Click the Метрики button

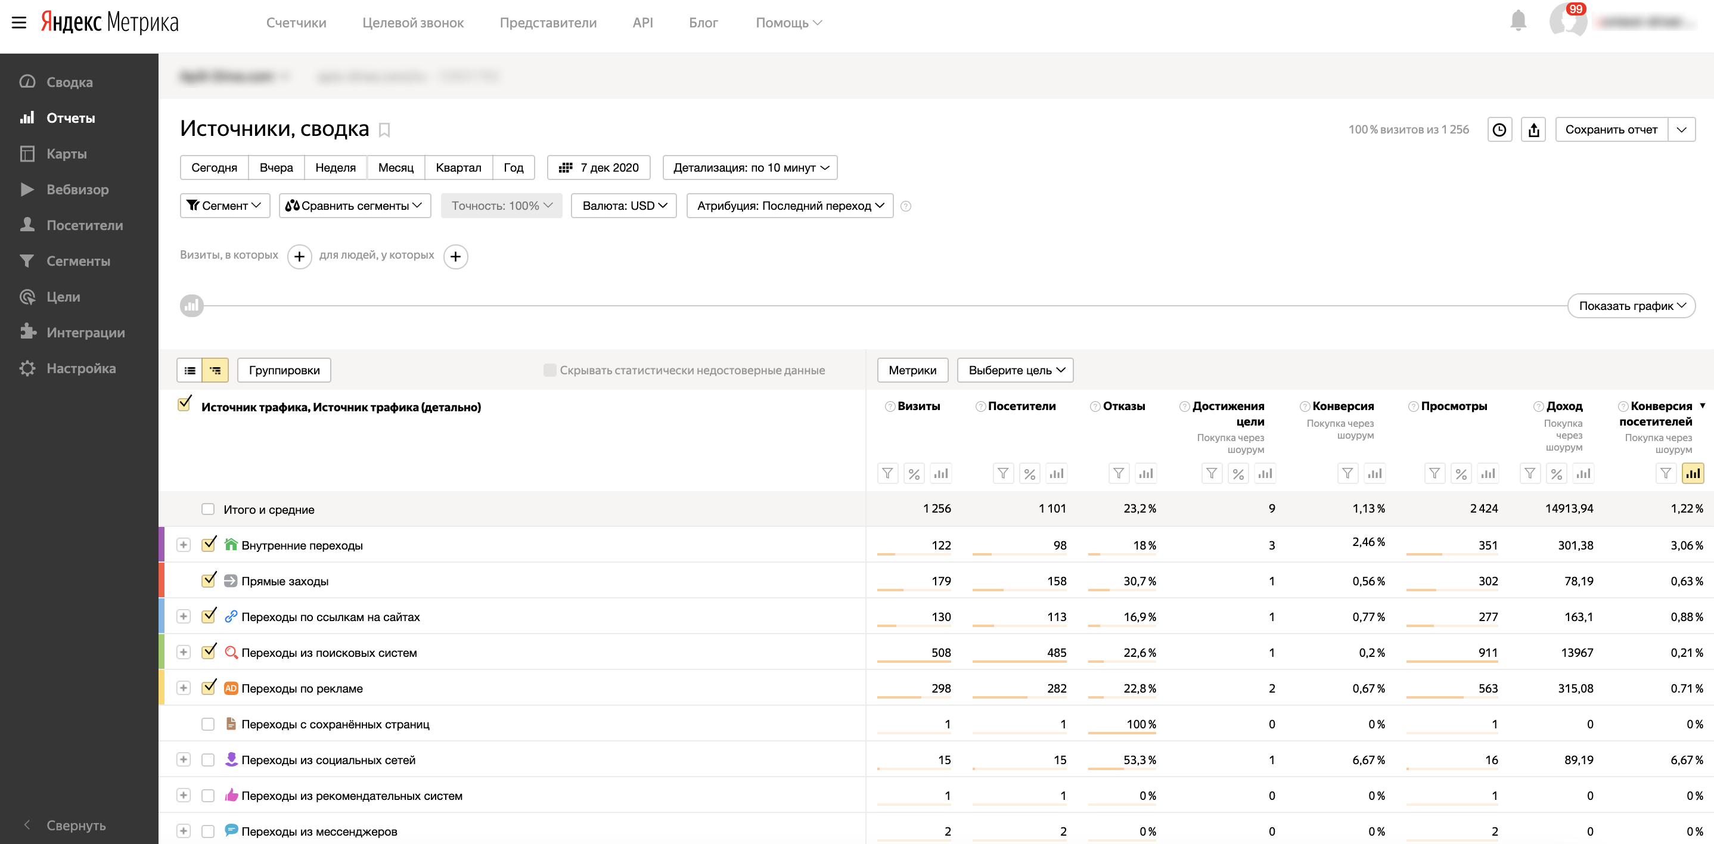[x=912, y=370]
